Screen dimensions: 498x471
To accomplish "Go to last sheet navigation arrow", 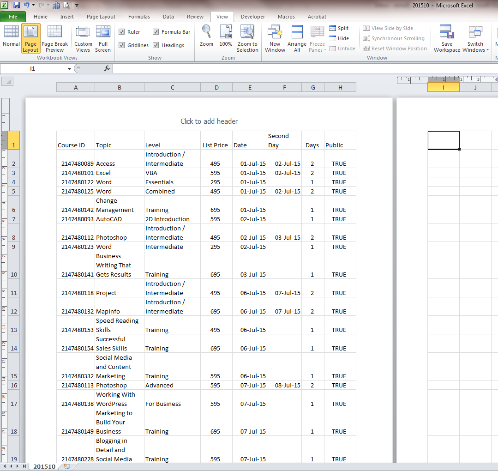I will point(24,466).
